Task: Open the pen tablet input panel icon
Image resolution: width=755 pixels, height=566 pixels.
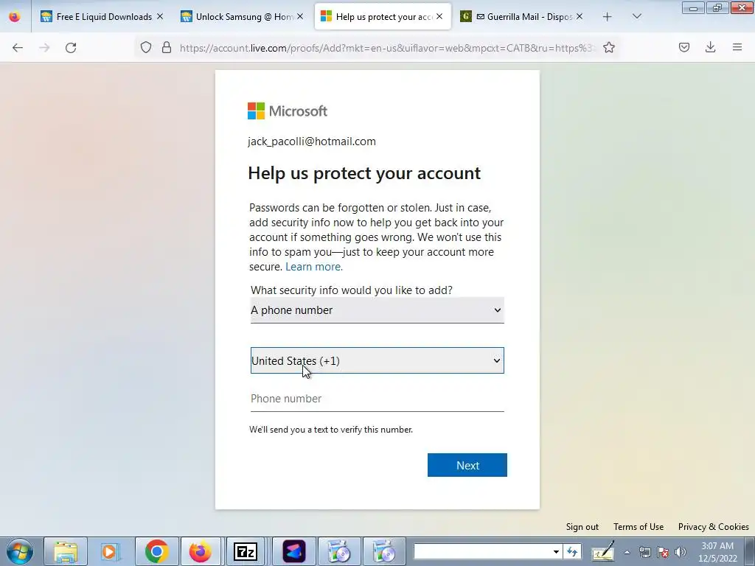Action: tap(603, 551)
